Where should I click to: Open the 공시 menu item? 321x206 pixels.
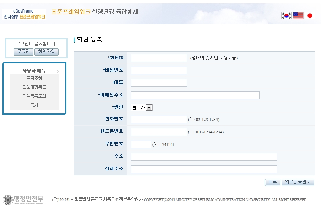click(34, 105)
